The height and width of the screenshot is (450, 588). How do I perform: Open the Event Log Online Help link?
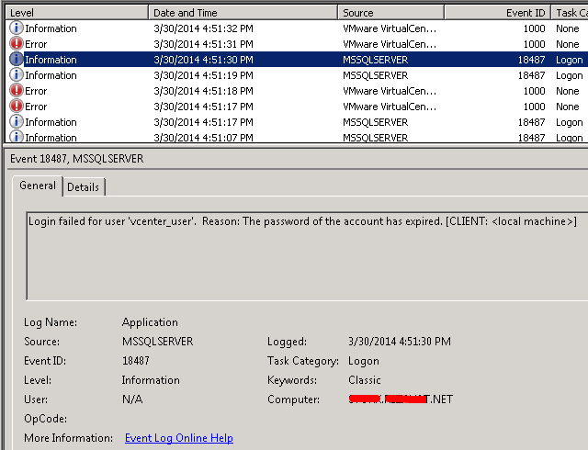(x=178, y=438)
